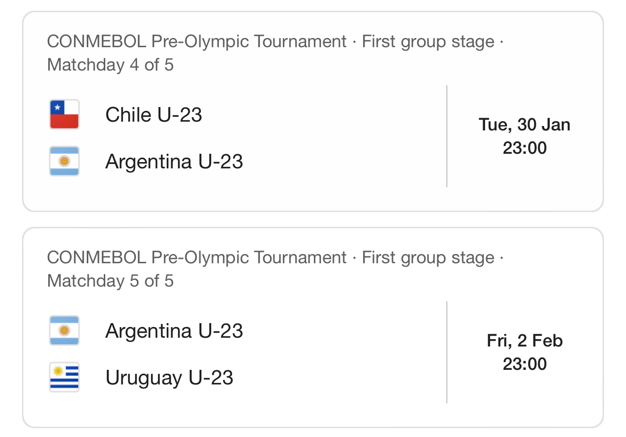The width and height of the screenshot is (626, 437).
Task: Click Argentina flag icon in Matchday 5 card
Action: (64, 331)
